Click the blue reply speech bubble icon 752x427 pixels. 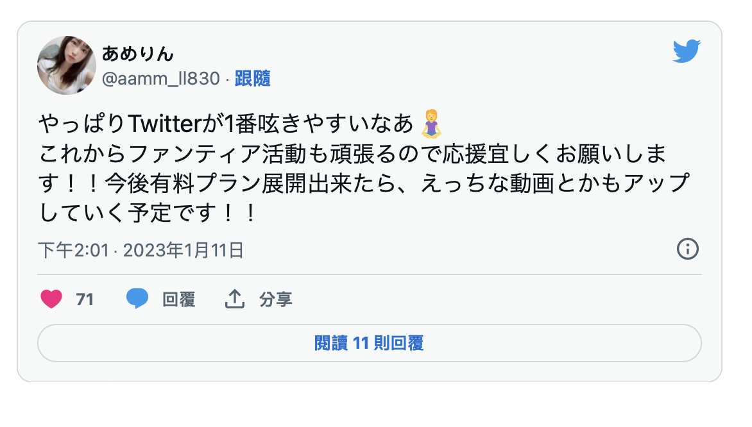(137, 299)
